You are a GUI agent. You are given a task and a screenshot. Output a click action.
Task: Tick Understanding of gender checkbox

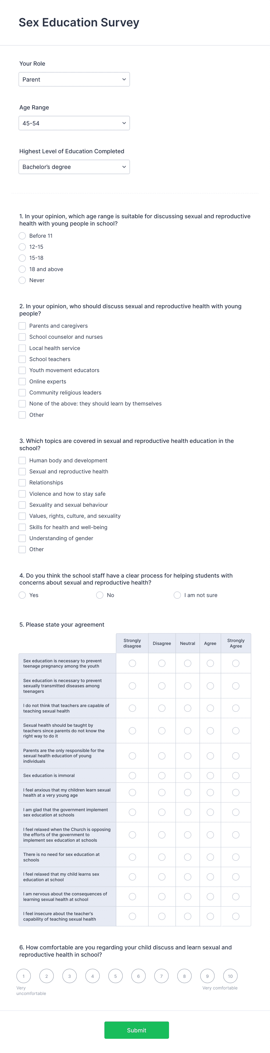pyautogui.click(x=22, y=538)
